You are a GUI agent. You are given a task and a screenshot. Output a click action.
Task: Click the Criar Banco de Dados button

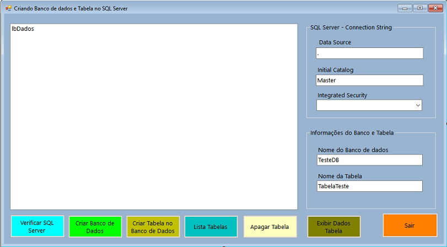pos(95,227)
